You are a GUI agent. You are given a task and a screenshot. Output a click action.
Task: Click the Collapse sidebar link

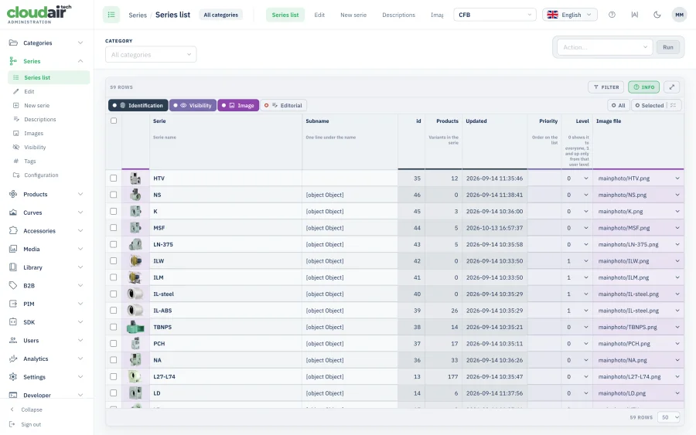(32, 410)
